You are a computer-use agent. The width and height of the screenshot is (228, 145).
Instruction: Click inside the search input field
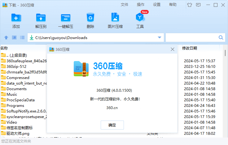(191, 38)
